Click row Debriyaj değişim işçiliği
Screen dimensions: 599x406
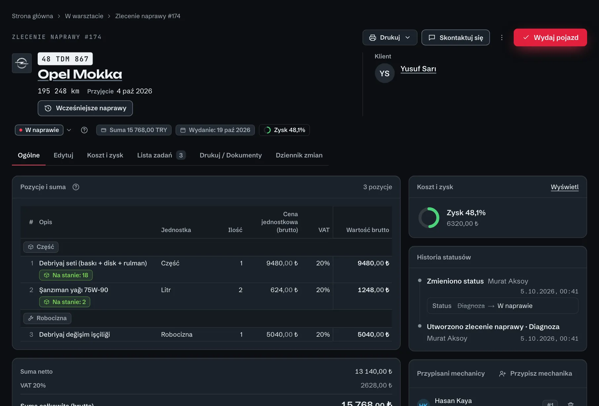[206, 334]
